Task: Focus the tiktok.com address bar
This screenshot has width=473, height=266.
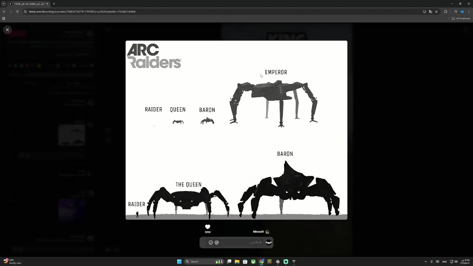Action: click(222, 11)
